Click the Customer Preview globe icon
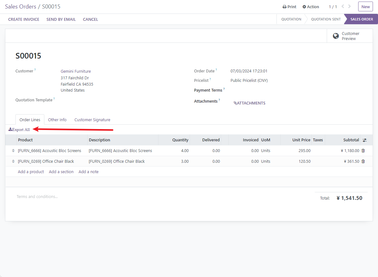Screen dimensions: 378x277 coord(336,36)
